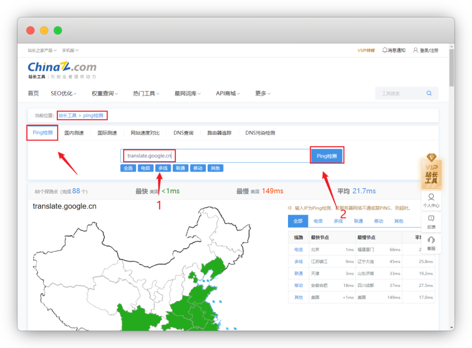Expand the 更多 menu
Screen dimensions: 472x348
click(x=263, y=93)
